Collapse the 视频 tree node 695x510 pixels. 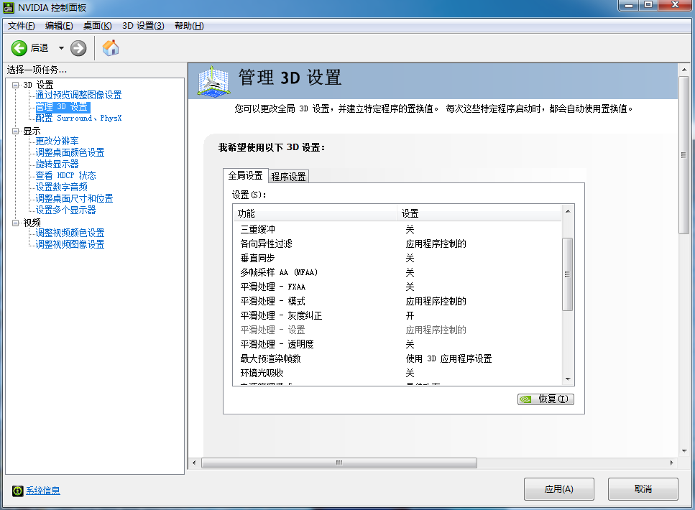click(16, 223)
